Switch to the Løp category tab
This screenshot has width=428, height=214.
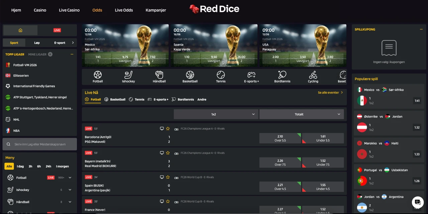(x=37, y=43)
